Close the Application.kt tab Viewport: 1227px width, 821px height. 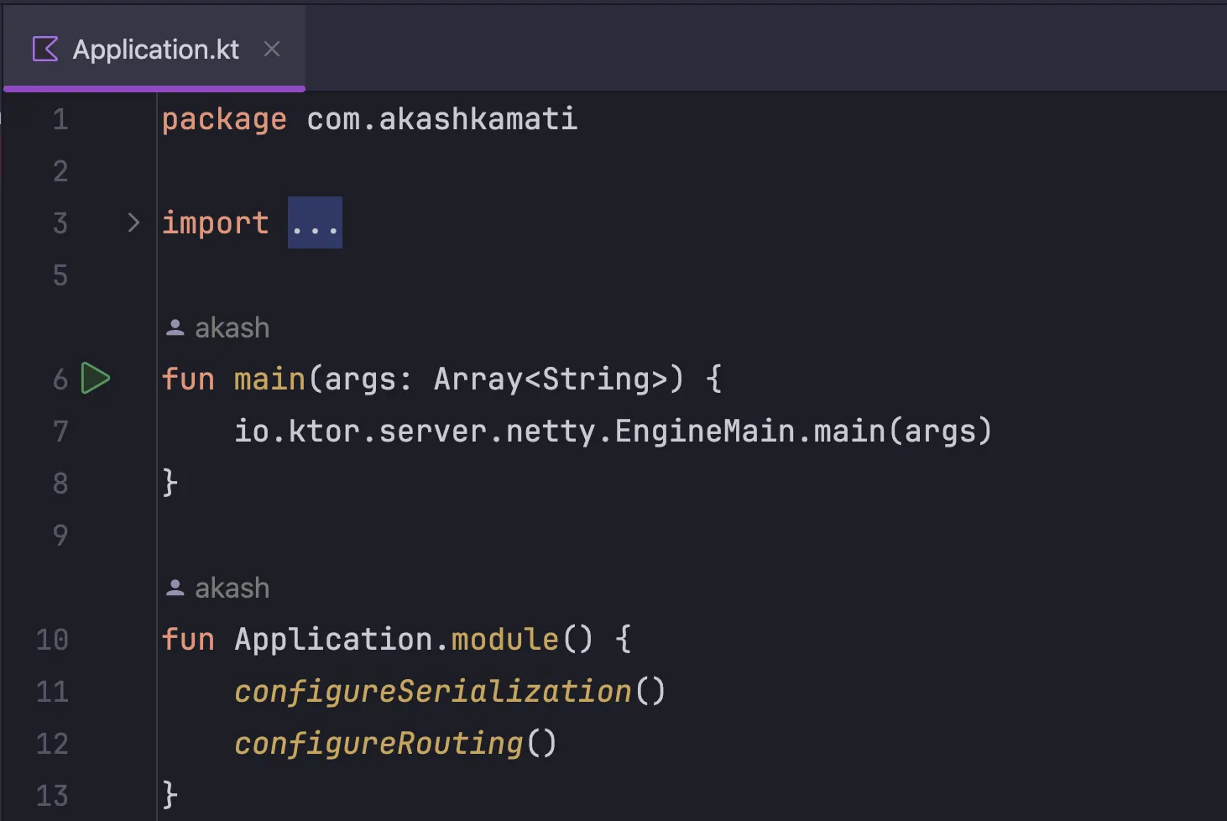(271, 50)
